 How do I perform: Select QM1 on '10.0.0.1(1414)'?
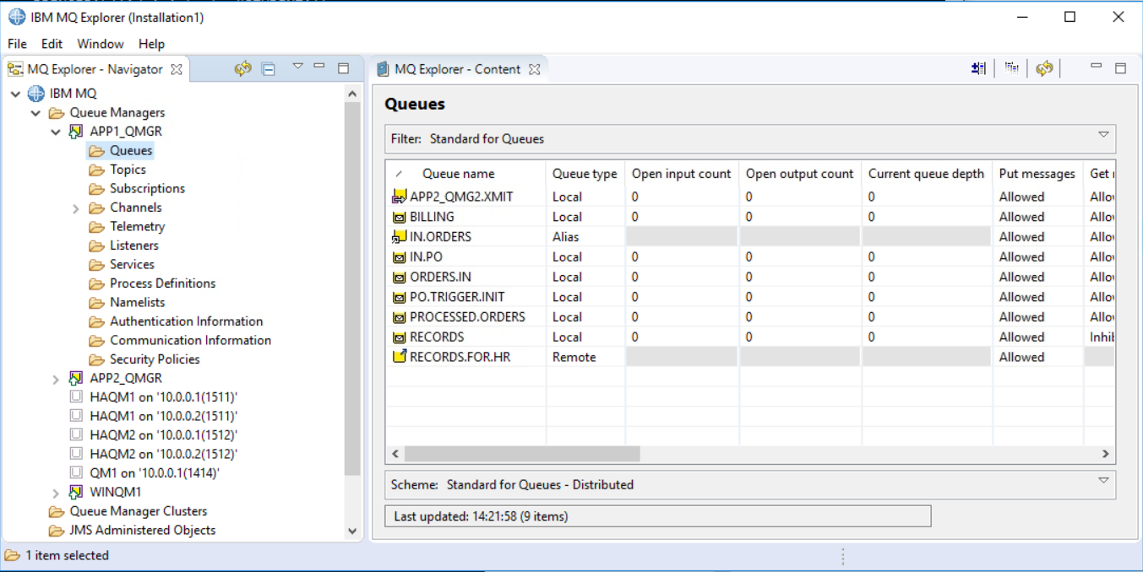(144, 473)
